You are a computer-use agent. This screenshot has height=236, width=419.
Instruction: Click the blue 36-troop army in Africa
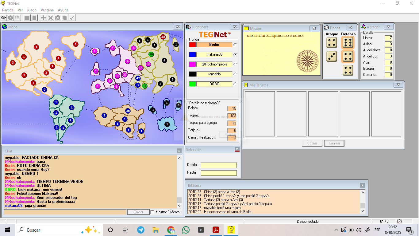(x=128, y=111)
